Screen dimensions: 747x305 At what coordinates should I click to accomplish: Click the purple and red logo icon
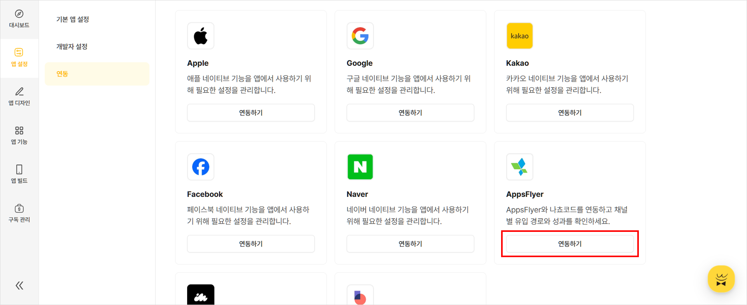point(360,294)
